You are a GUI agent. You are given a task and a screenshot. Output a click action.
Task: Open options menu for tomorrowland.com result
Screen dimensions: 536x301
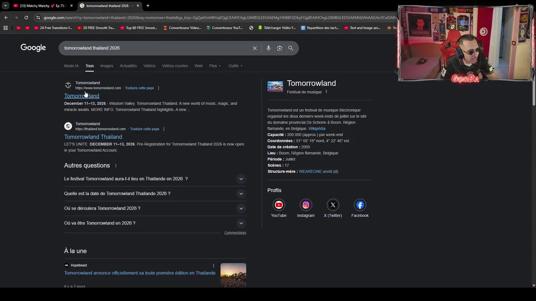(x=158, y=88)
